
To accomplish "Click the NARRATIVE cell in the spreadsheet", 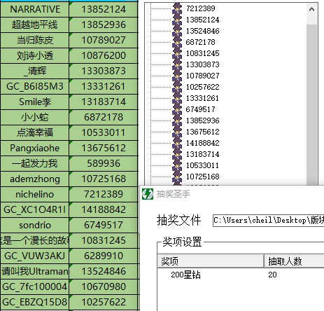I will [35, 9].
